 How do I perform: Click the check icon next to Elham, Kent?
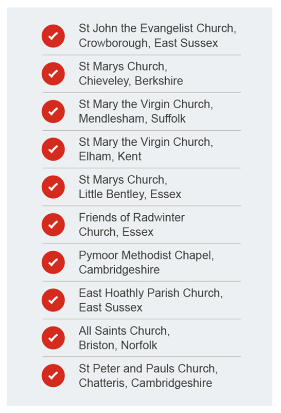[x=53, y=149]
